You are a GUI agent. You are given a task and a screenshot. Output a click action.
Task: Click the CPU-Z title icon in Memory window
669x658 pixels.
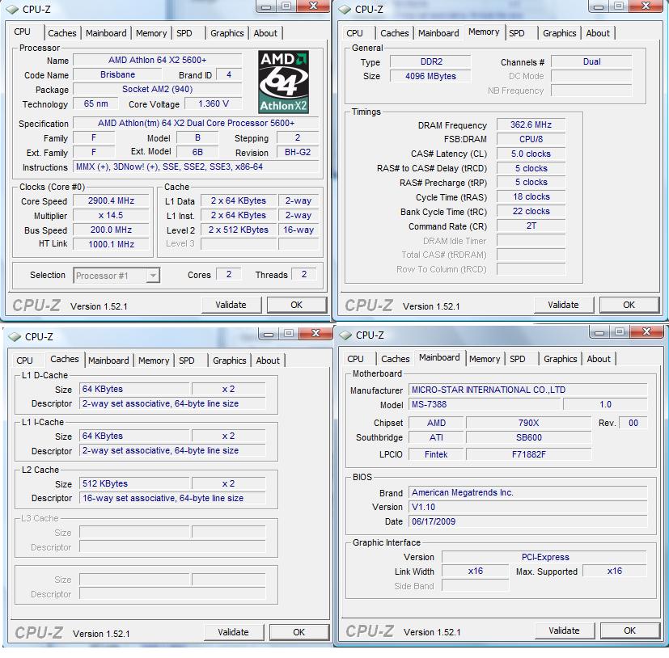click(x=345, y=10)
